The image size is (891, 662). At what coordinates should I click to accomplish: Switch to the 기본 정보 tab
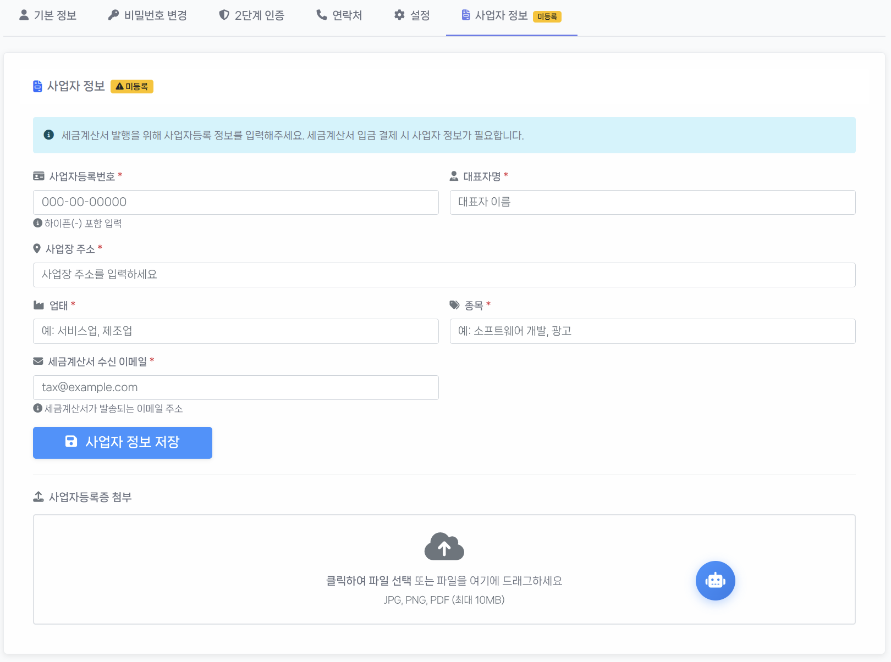point(48,15)
